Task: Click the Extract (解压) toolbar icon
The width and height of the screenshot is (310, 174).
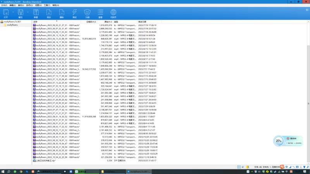Action: (x=21, y=13)
